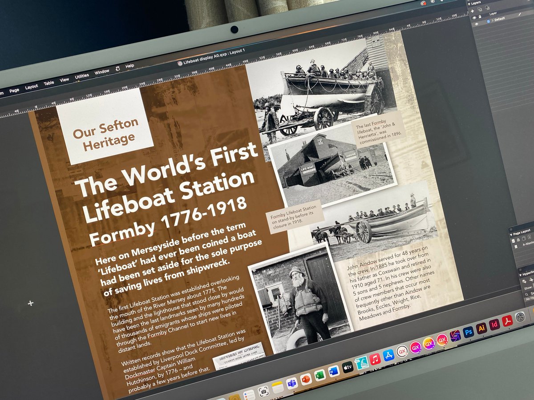Open the pink QuarkXPress icon beside white one

pyautogui.click(x=416, y=348)
